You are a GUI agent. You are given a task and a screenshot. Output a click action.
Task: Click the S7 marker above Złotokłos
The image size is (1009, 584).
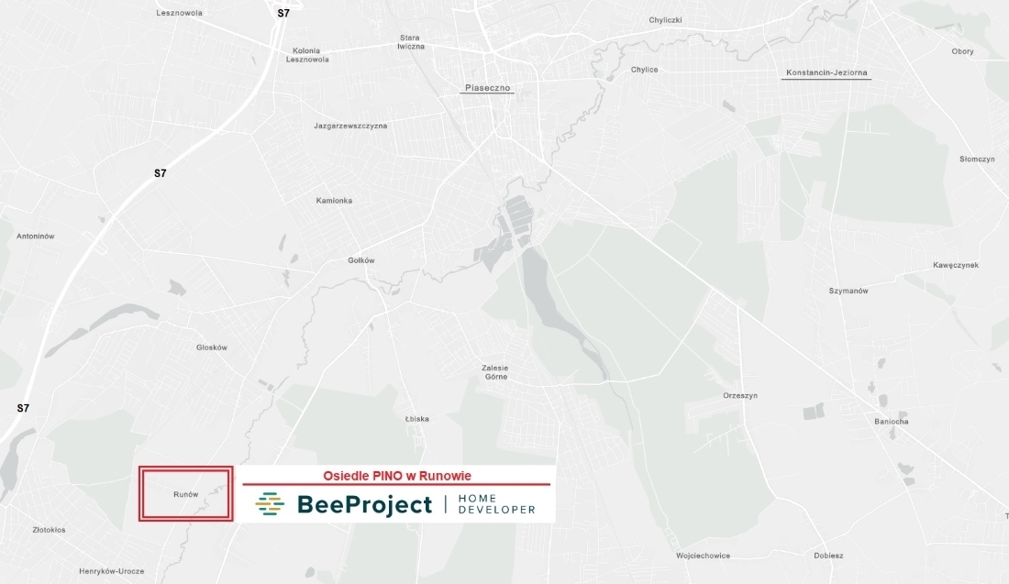pos(23,408)
